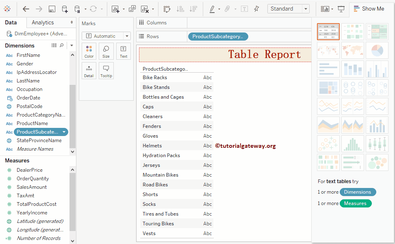This screenshot has width=395, height=244.
Task: Click the Tooltip button in Marks card
Action: coord(106,71)
